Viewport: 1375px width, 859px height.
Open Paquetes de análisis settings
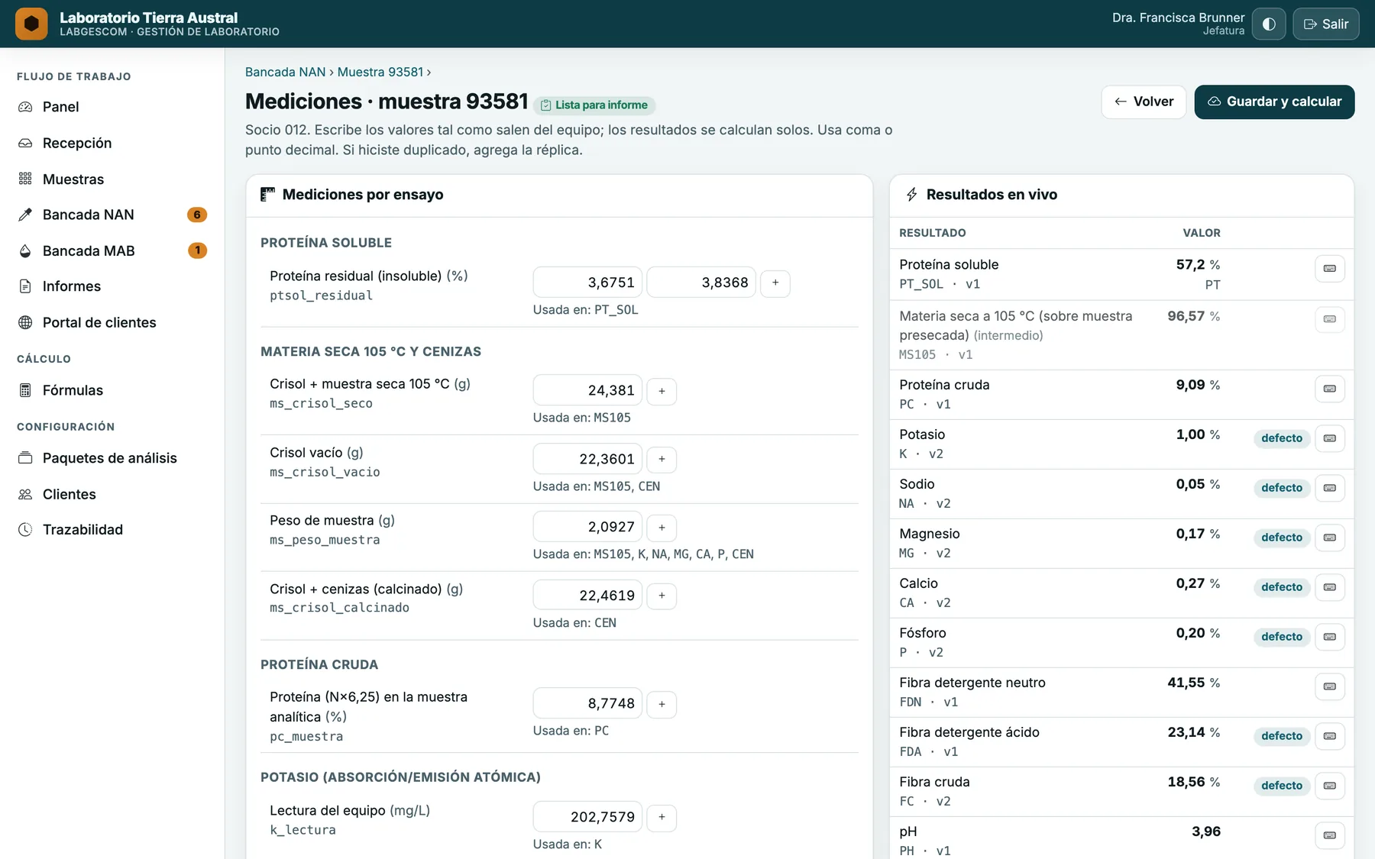(x=112, y=458)
